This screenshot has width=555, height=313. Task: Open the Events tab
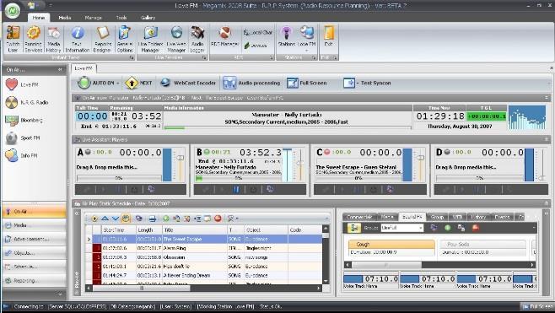coord(502,217)
